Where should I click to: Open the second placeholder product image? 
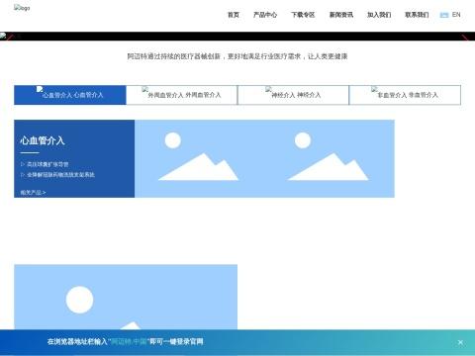click(x=329, y=158)
